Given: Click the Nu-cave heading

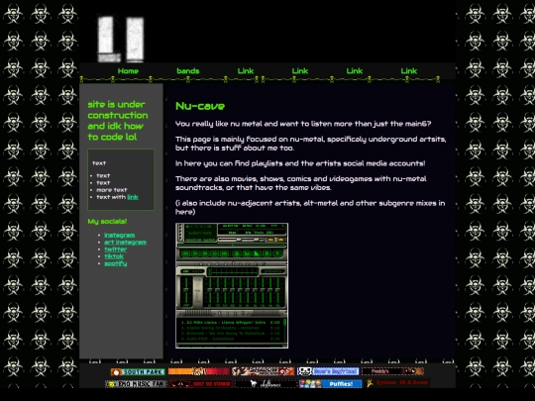Looking at the screenshot, I should (200, 106).
